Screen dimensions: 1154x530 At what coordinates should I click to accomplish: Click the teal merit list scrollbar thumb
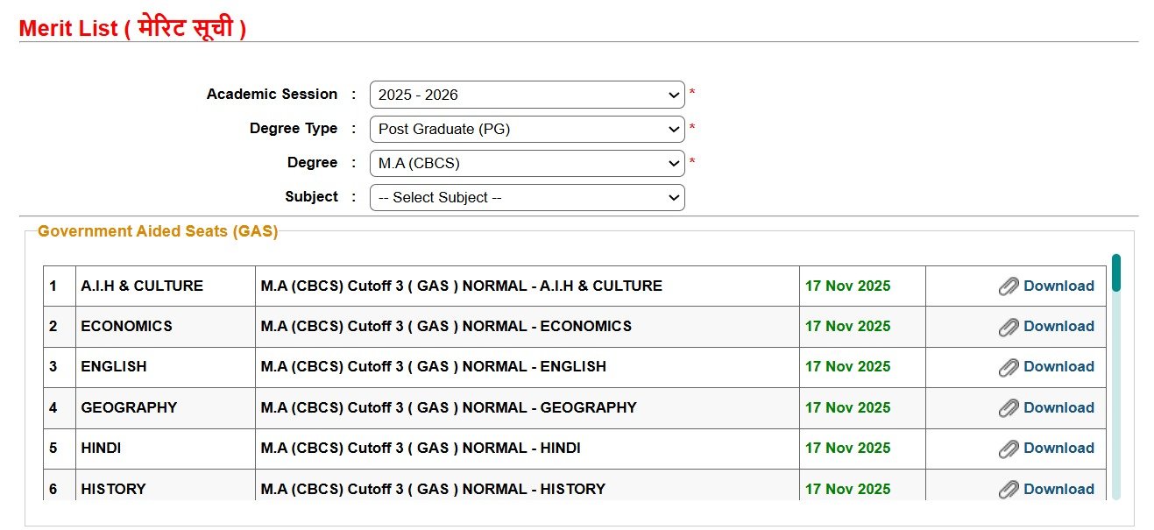(1115, 272)
